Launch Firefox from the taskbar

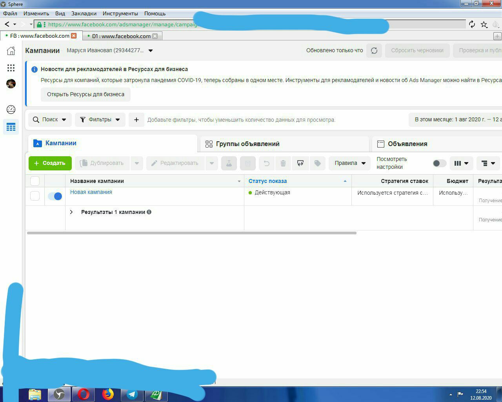pos(108,394)
